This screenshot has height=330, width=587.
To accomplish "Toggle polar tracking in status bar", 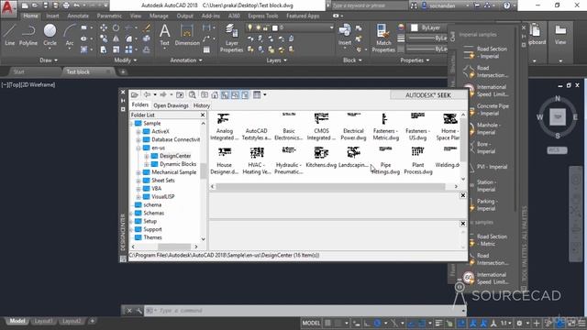I will (x=377, y=323).
